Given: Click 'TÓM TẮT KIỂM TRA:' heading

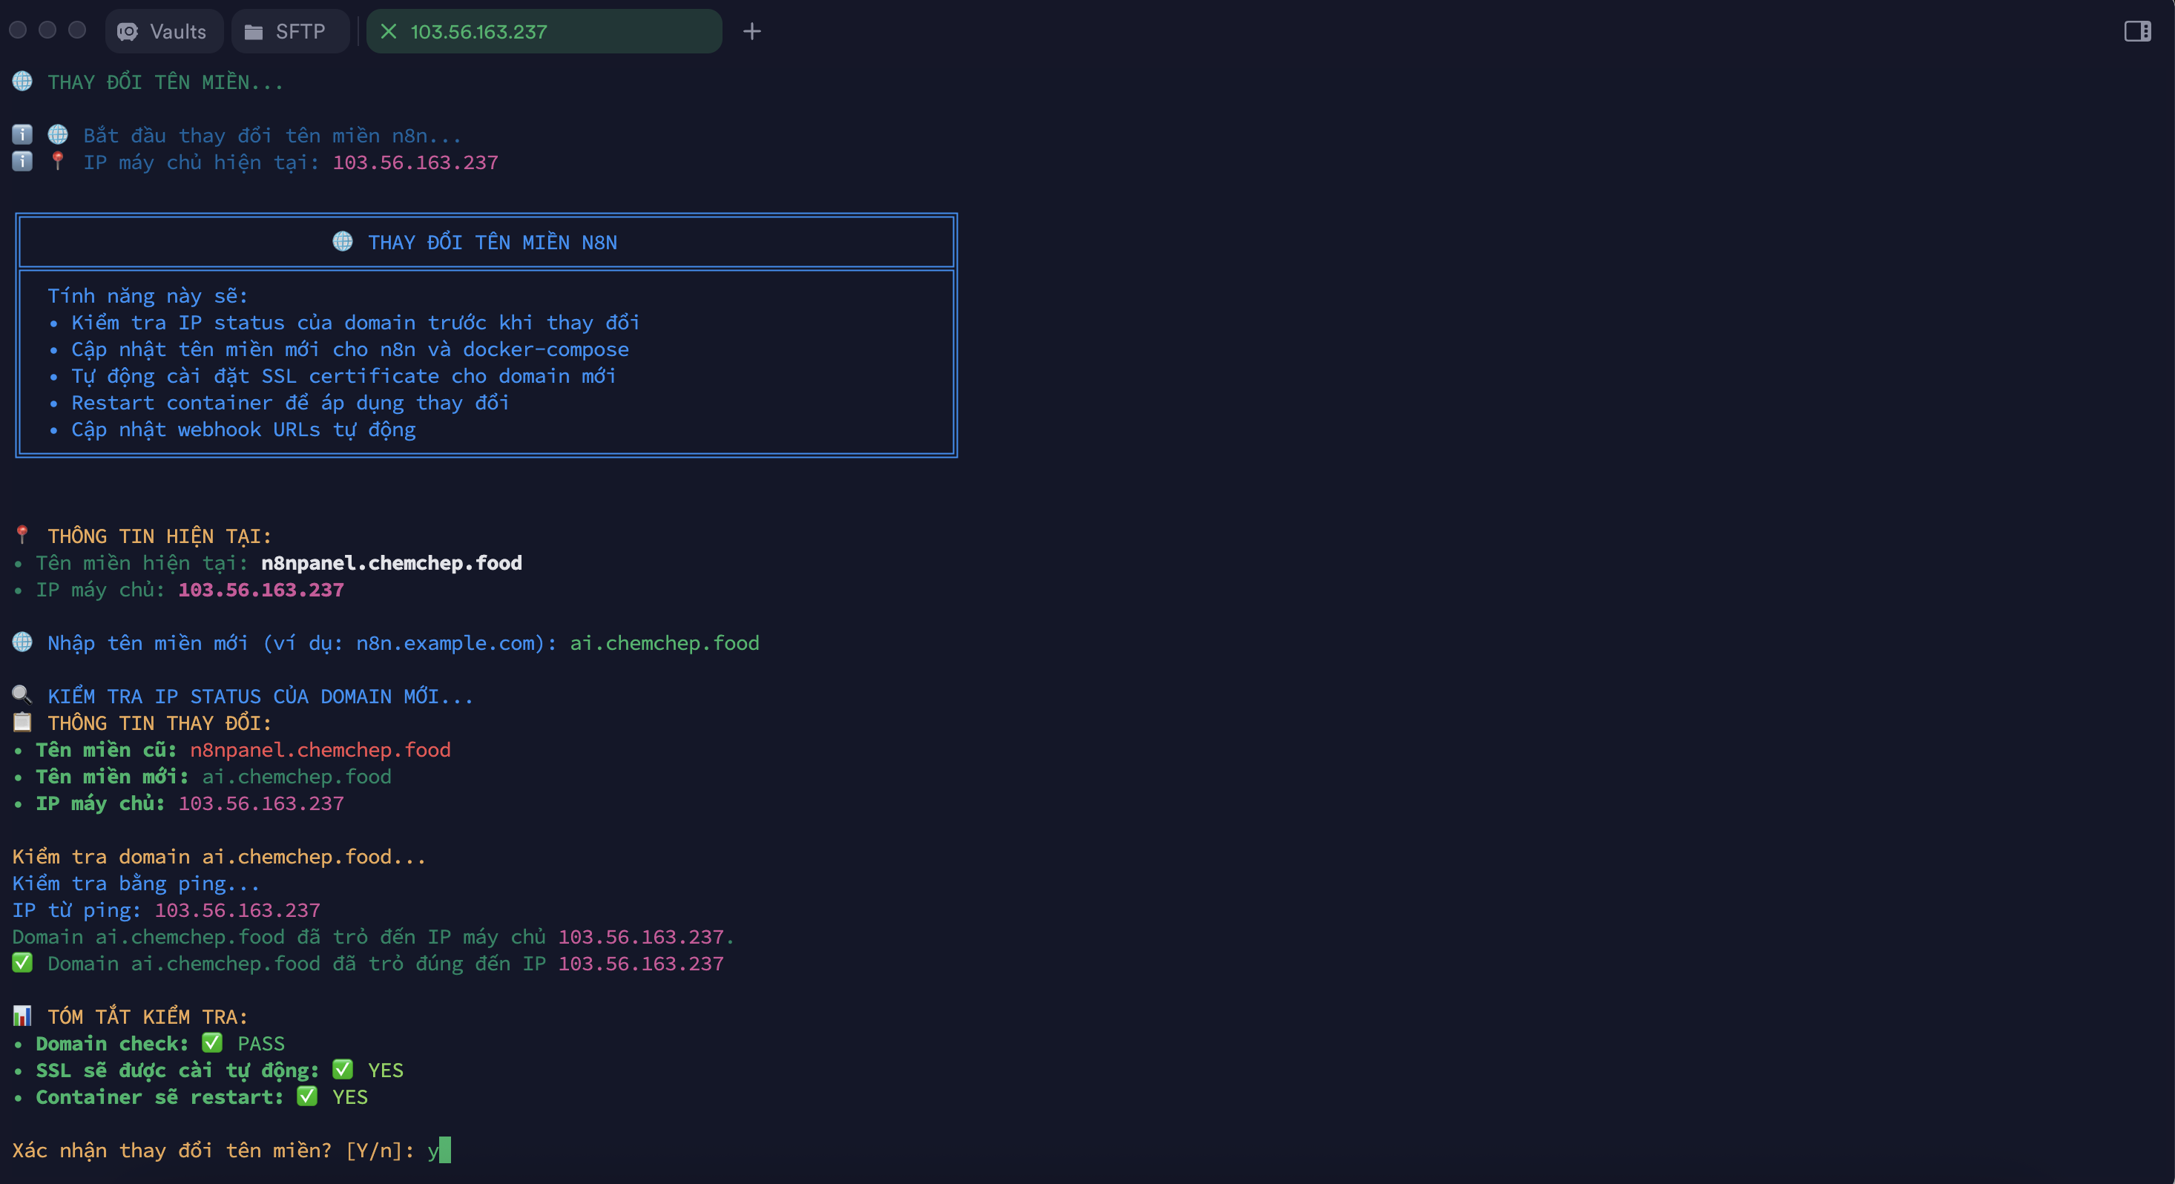Looking at the screenshot, I should click(x=148, y=1016).
